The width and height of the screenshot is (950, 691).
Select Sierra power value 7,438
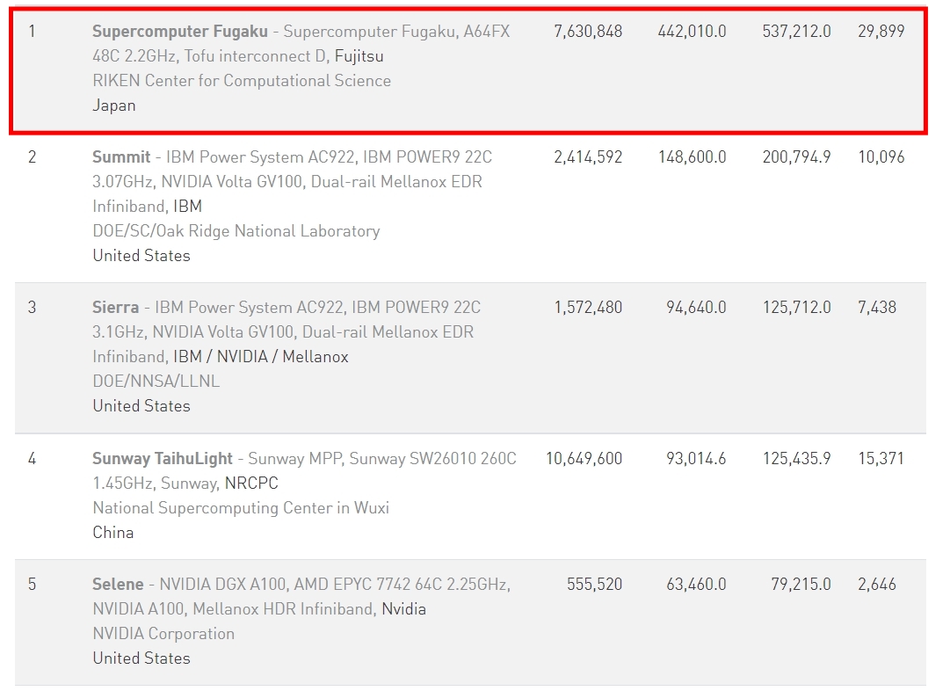[877, 308]
